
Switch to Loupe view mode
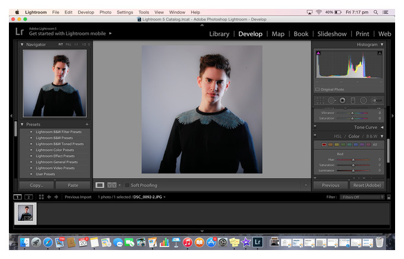[100, 185]
